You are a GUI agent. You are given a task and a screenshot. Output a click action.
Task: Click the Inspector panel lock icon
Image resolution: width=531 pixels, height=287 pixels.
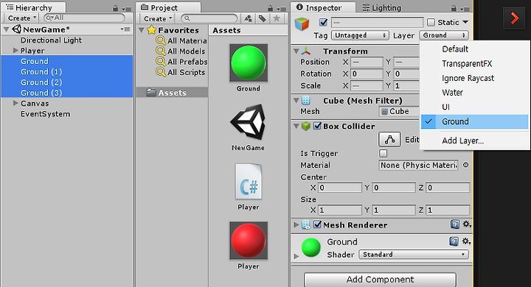click(454, 8)
